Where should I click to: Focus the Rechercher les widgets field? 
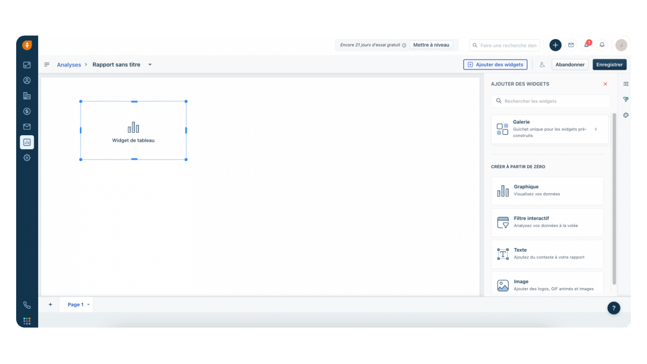point(550,101)
